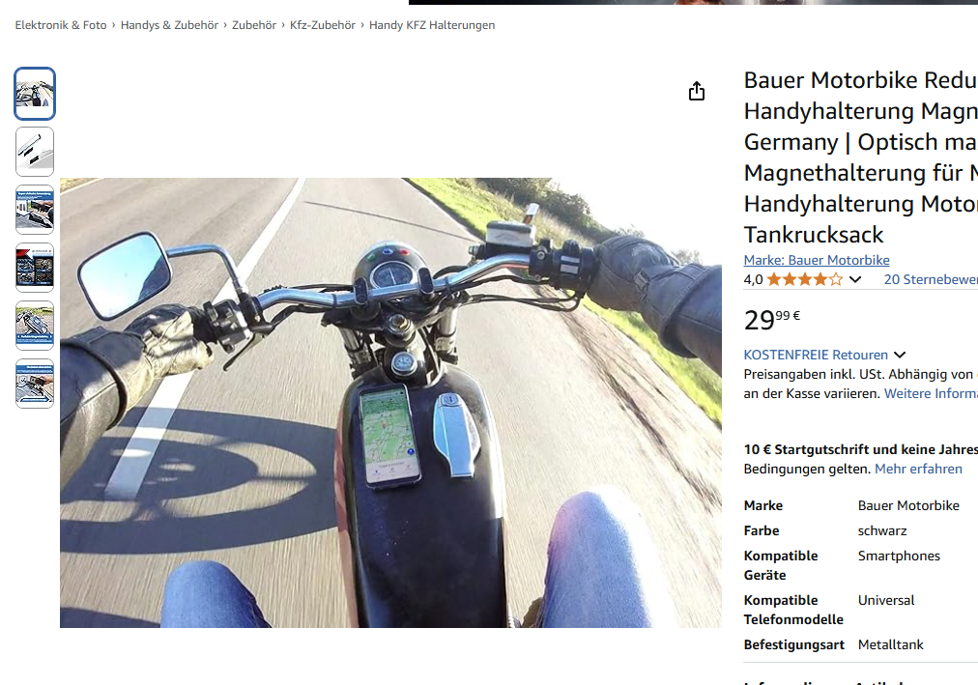Click the orange star rating icons
Screen dimensions: 978x685
click(x=805, y=279)
